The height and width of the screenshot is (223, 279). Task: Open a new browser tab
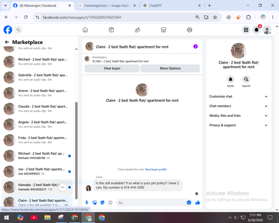(209, 6)
